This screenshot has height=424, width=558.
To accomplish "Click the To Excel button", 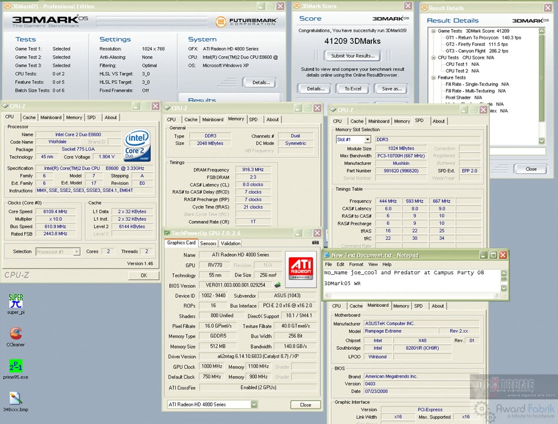I will tap(352, 89).
